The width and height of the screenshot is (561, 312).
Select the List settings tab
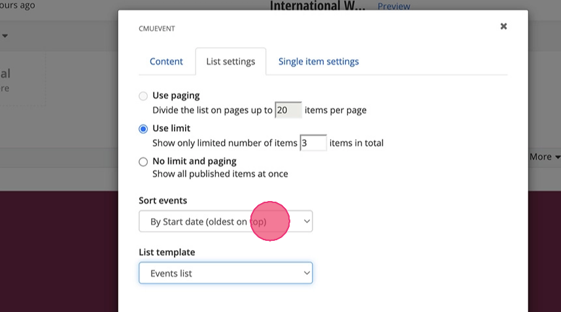click(230, 61)
